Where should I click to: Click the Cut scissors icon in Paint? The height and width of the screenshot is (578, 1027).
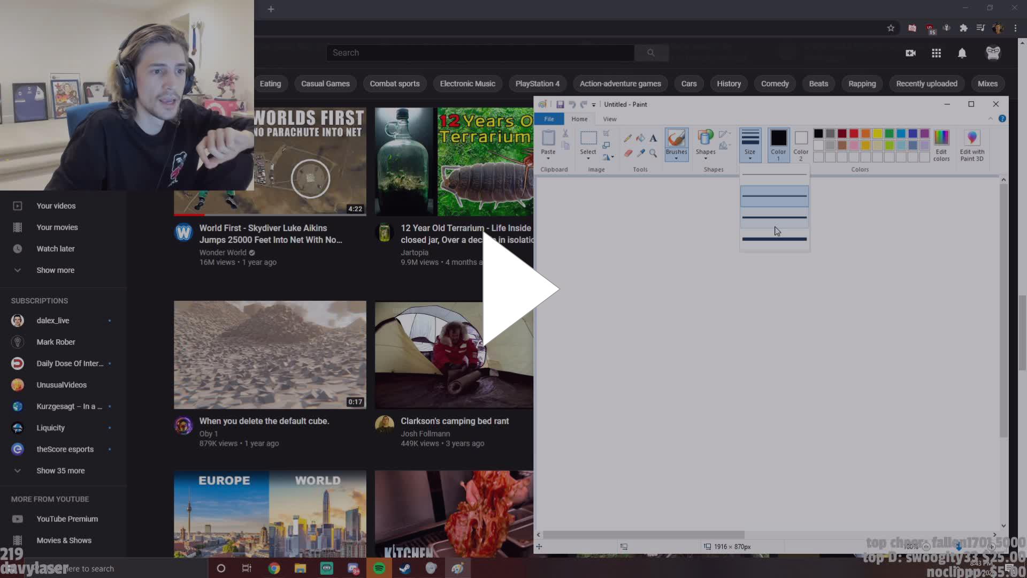(x=565, y=133)
